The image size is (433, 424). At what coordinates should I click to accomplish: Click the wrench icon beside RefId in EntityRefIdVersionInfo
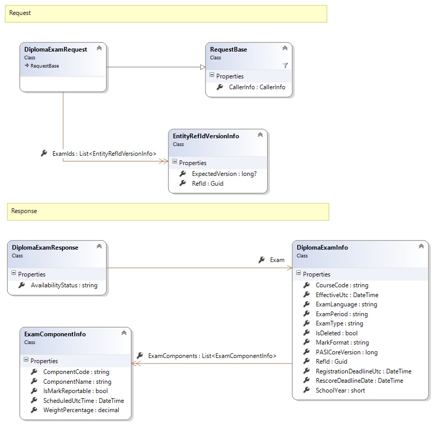point(182,183)
